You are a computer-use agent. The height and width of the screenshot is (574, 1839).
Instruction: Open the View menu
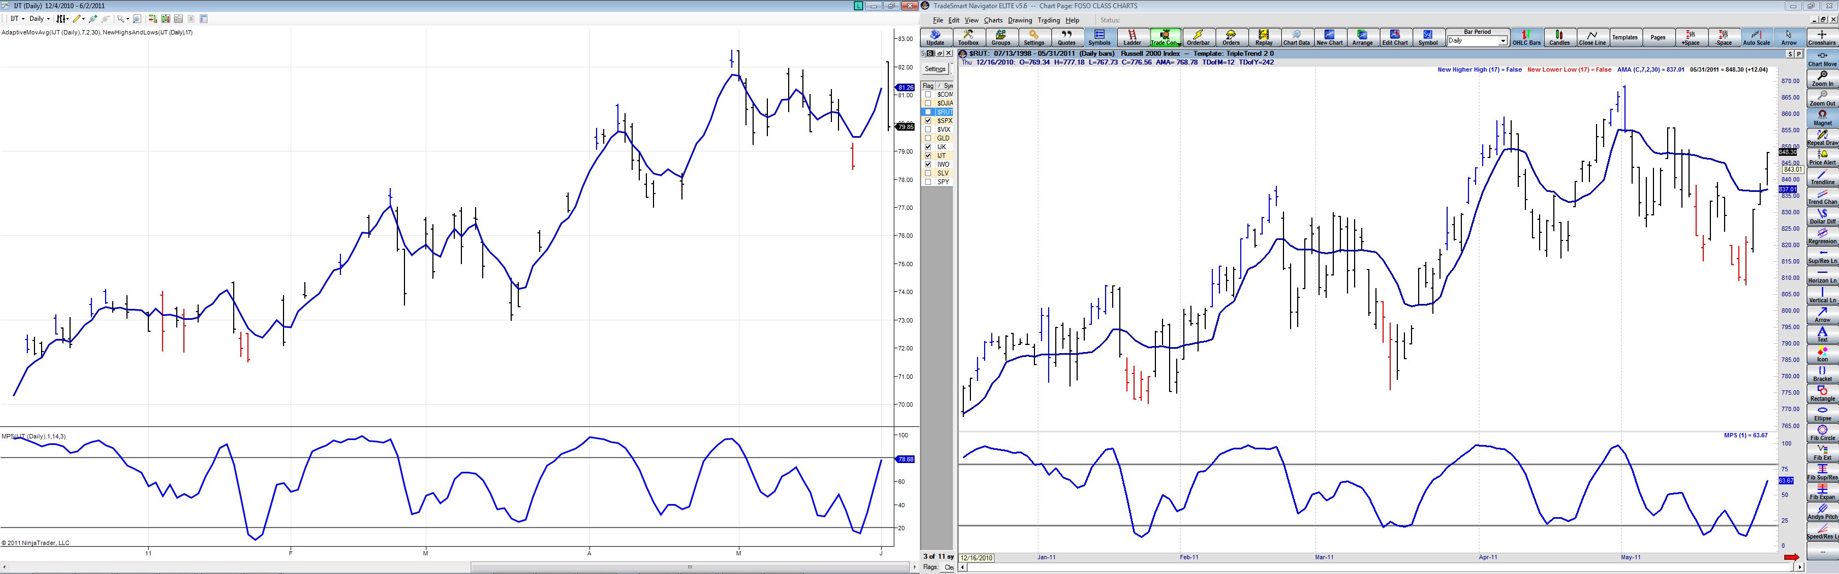(x=971, y=20)
